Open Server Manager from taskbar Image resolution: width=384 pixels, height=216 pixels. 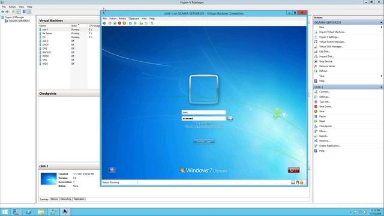click(16, 212)
